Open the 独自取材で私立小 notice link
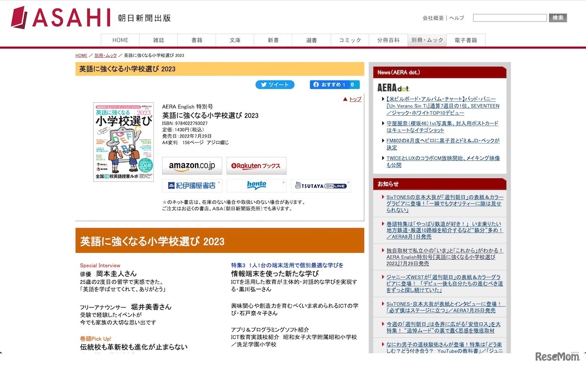 445,257
